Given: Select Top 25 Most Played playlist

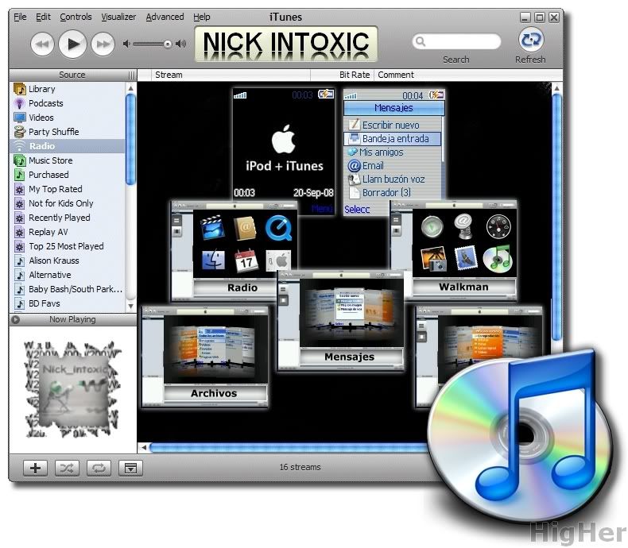Looking at the screenshot, I should pyautogui.click(x=68, y=246).
